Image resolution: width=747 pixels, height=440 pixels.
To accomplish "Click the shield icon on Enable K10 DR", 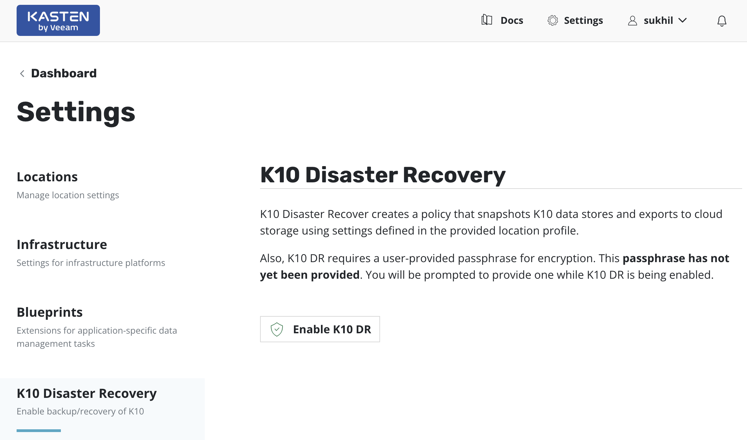I will click(x=277, y=329).
